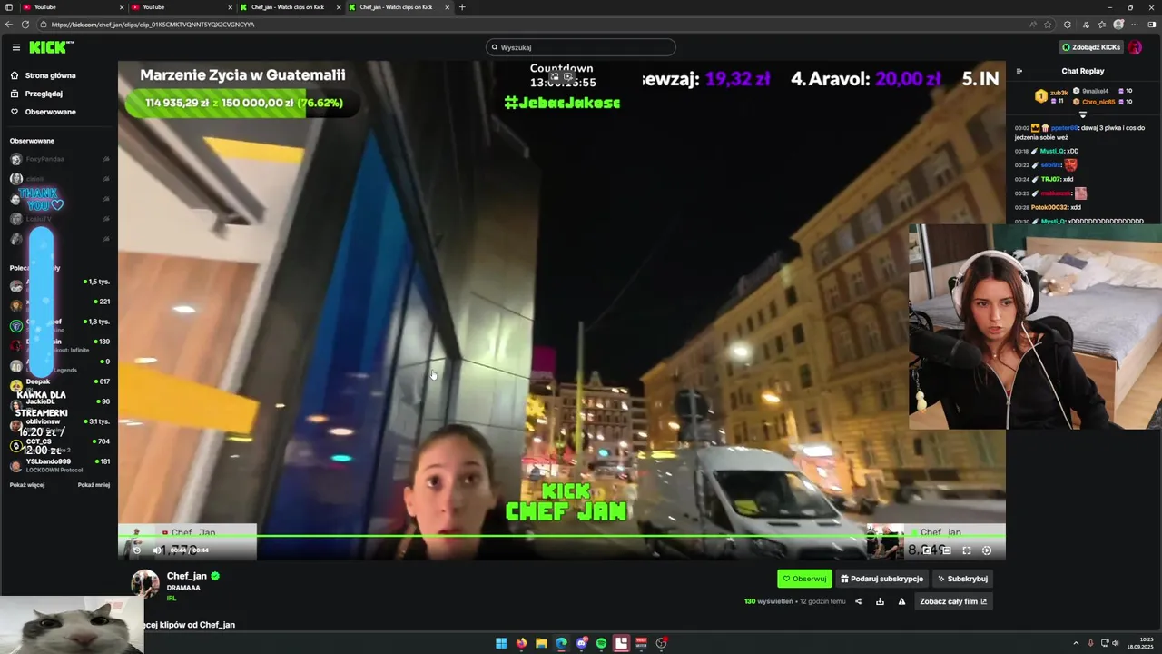This screenshot has width=1162, height=654.
Task: Open Spotify from the taskbar
Action: (x=601, y=643)
